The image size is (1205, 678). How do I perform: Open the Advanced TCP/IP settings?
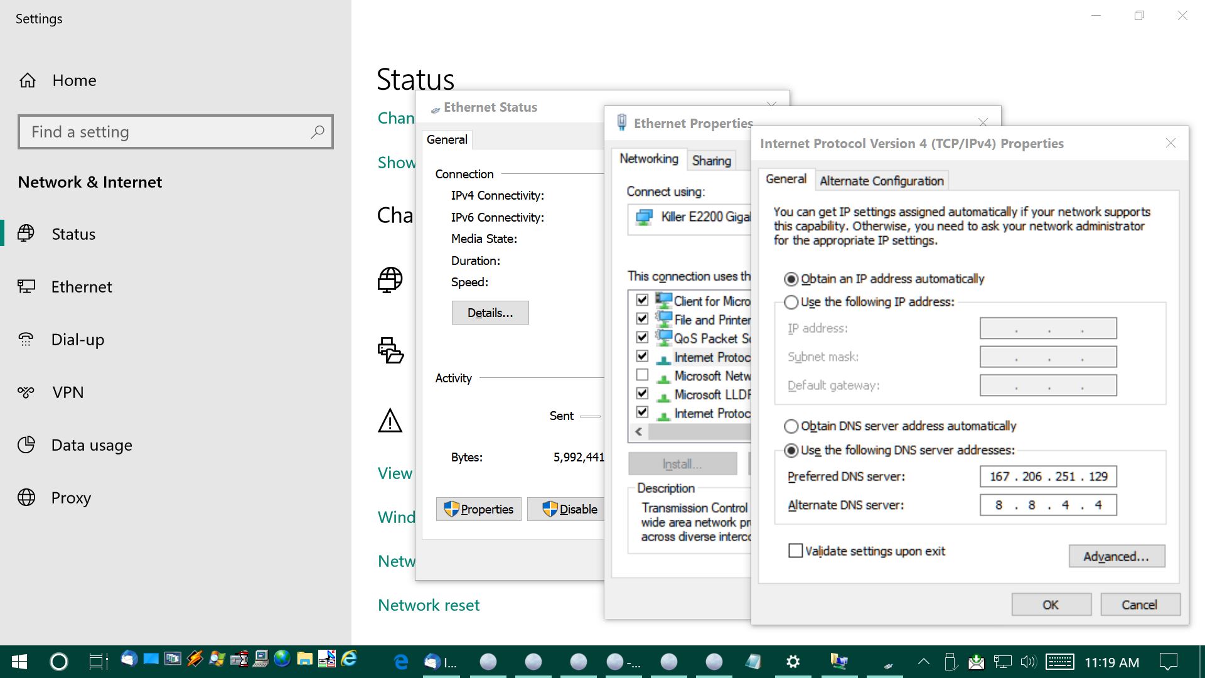(1116, 556)
